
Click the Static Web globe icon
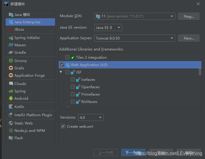(x=11, y=123)
